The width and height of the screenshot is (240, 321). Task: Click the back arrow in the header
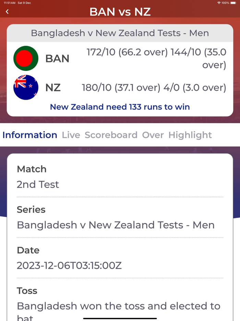coord(7,11)
